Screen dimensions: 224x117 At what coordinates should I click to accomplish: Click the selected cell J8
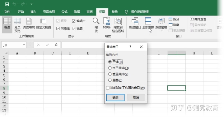[x=177, y=88]
